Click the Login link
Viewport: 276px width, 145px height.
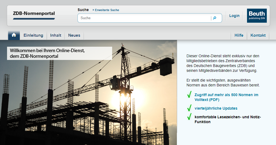point(234,16)
